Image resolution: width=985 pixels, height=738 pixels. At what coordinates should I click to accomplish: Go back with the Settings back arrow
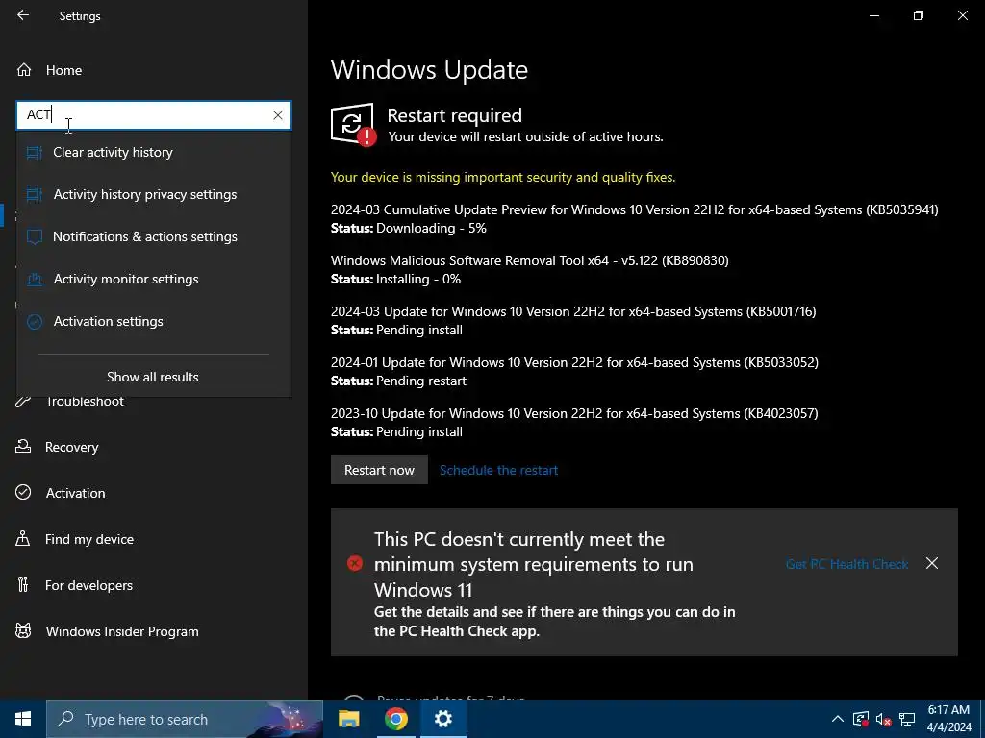point(23,15)
